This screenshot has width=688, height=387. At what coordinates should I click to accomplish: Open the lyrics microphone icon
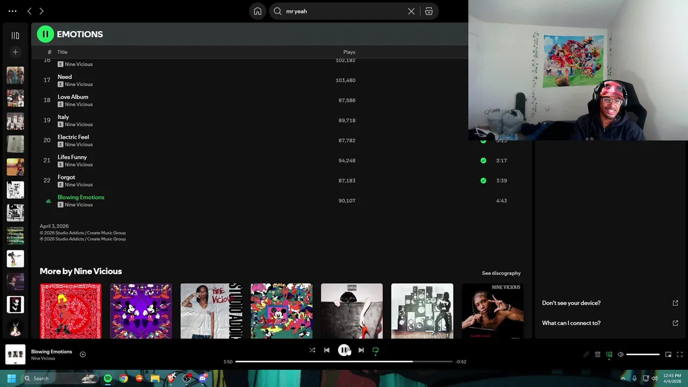coord(586,355)
